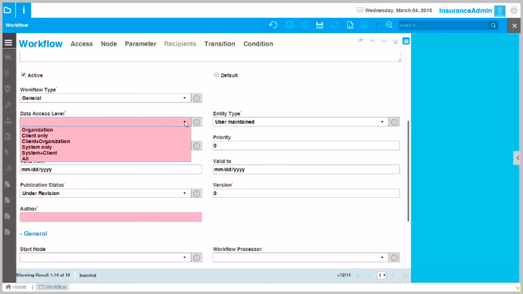Image resolution: width=523 pixels, height=294 pixels.
Task: Open the page number dropdown in footer
Action: point(381,276)
